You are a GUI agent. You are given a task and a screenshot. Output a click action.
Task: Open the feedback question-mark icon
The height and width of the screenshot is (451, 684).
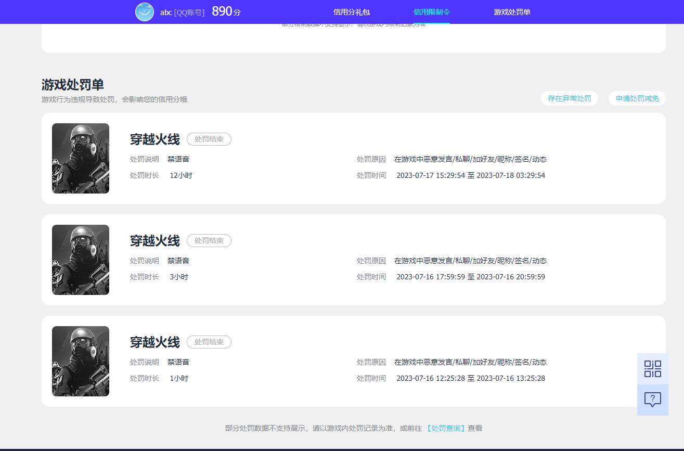coord(652,400)
